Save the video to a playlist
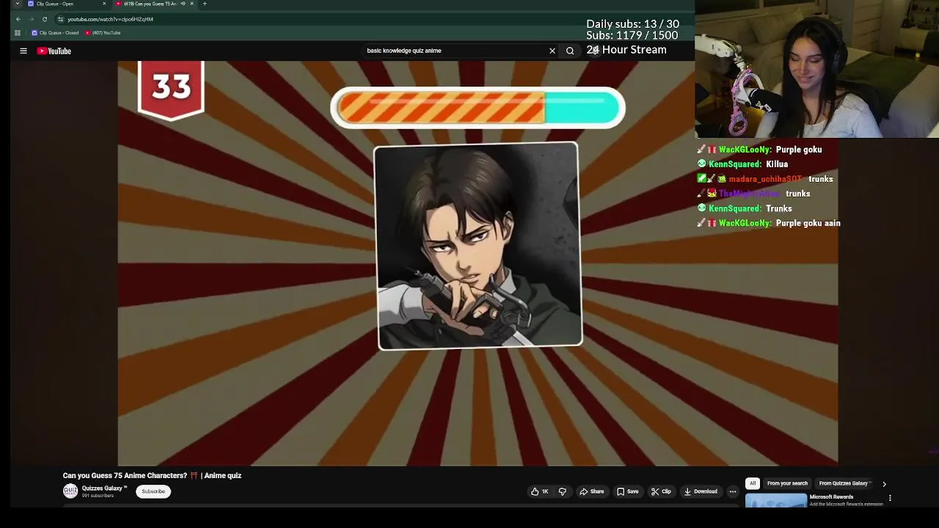The width and height of the screenshot is (939, 528). [627, 491]
